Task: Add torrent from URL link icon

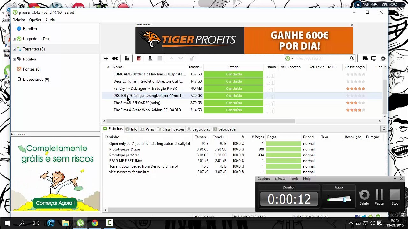Action: click(115, 59)
